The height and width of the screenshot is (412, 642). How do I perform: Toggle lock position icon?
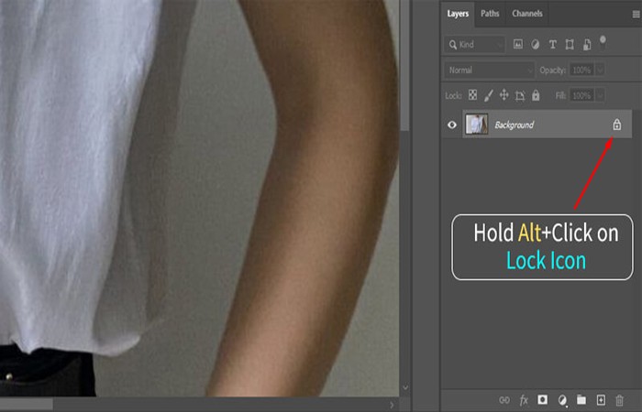click(x=504, y=95)
